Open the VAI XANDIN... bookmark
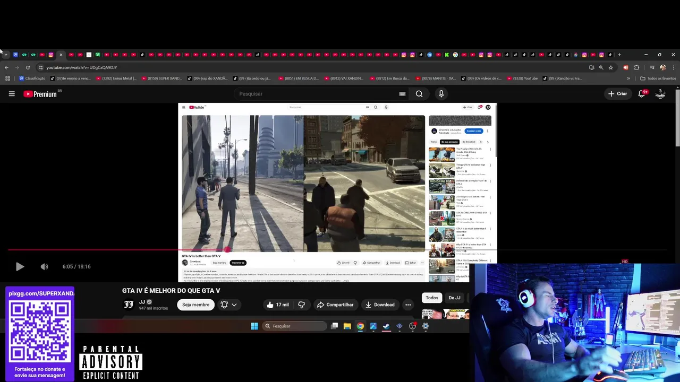The width and height of the screenshot is (680, 382). (343, 79)
